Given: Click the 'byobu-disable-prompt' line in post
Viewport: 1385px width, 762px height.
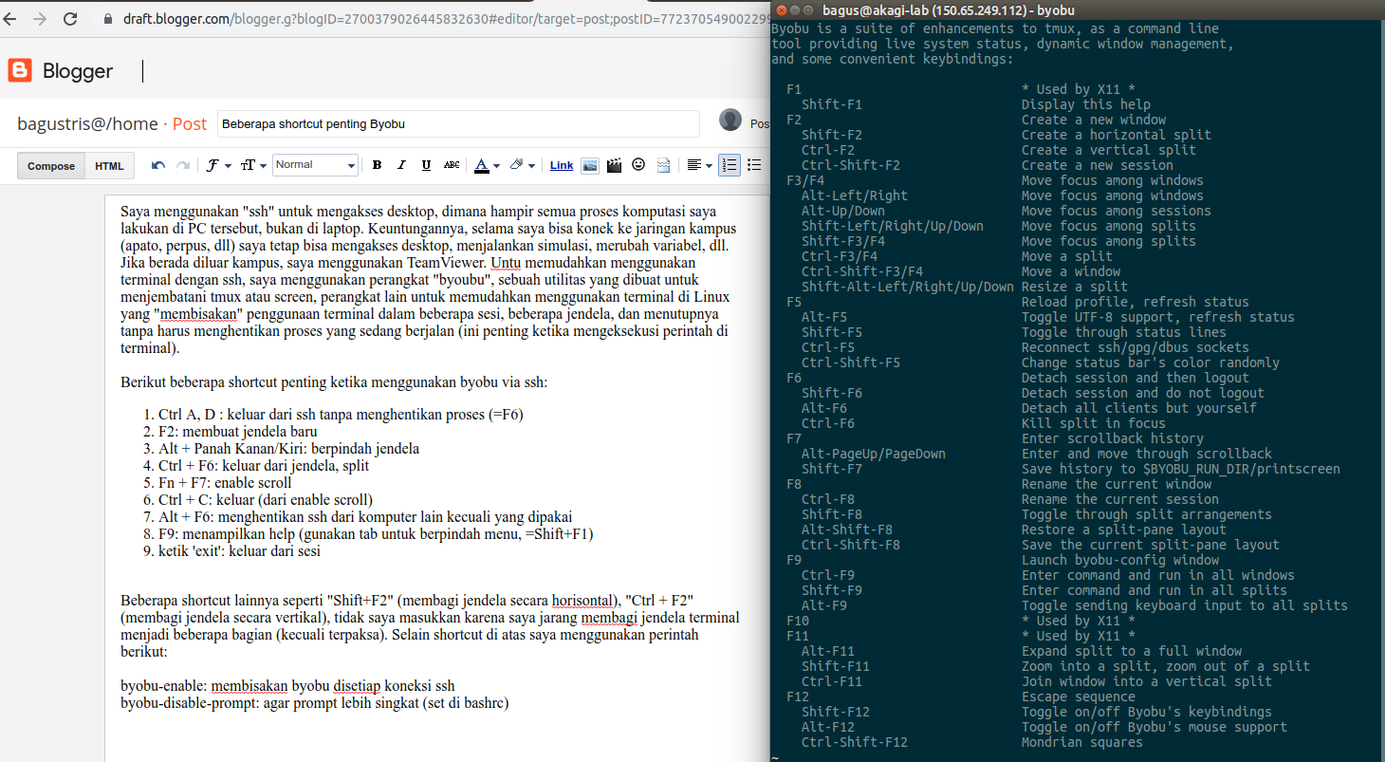Looking at the screenshot, I should point(315,703).
